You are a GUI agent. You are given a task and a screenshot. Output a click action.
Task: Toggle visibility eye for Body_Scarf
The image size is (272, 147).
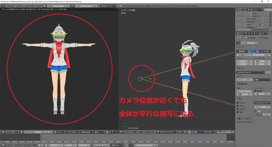tap(263, 22)
